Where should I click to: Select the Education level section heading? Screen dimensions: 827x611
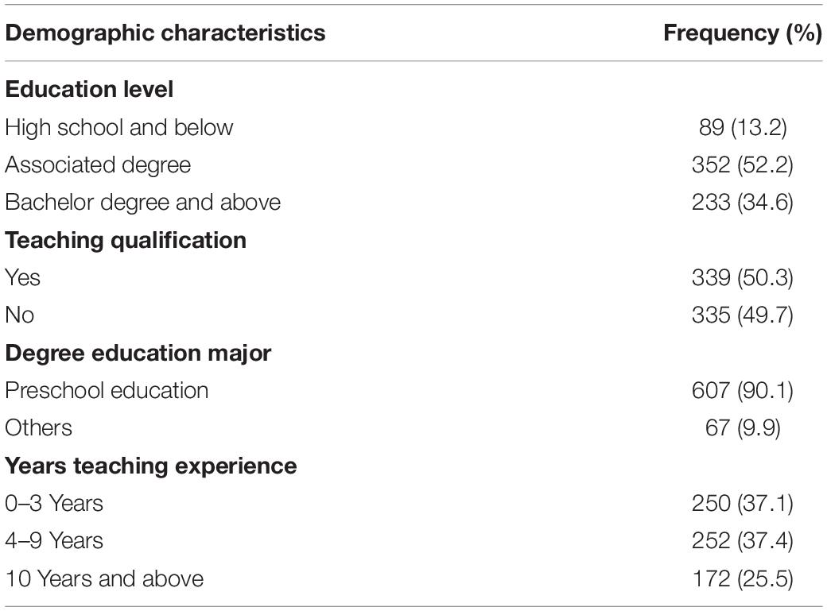click(x=89, y=89)
